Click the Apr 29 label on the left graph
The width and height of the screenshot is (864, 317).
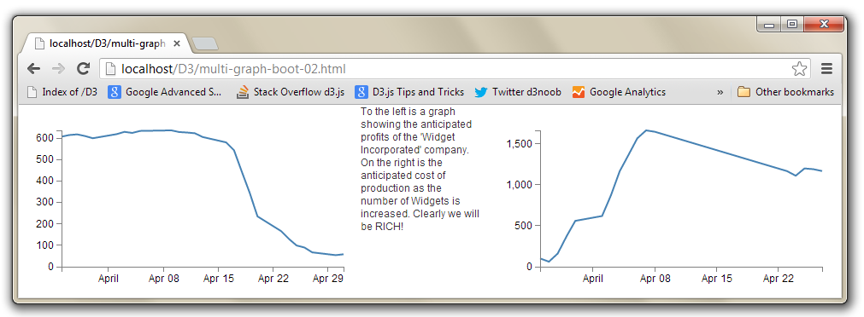pyautogui.click(x=328, y=279)
